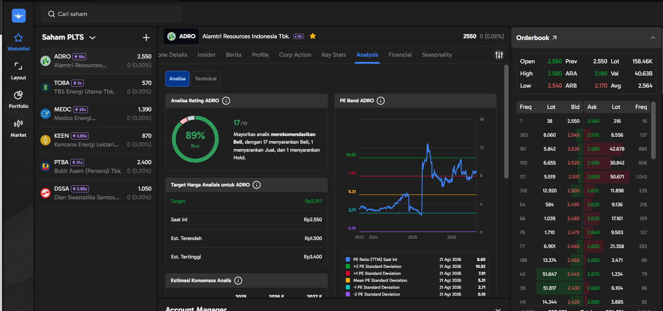This screenshot has width=663, height=311.
Task: Click the 16x badge beside Alamtri Resources Indonesia
Action: (298, 37)
